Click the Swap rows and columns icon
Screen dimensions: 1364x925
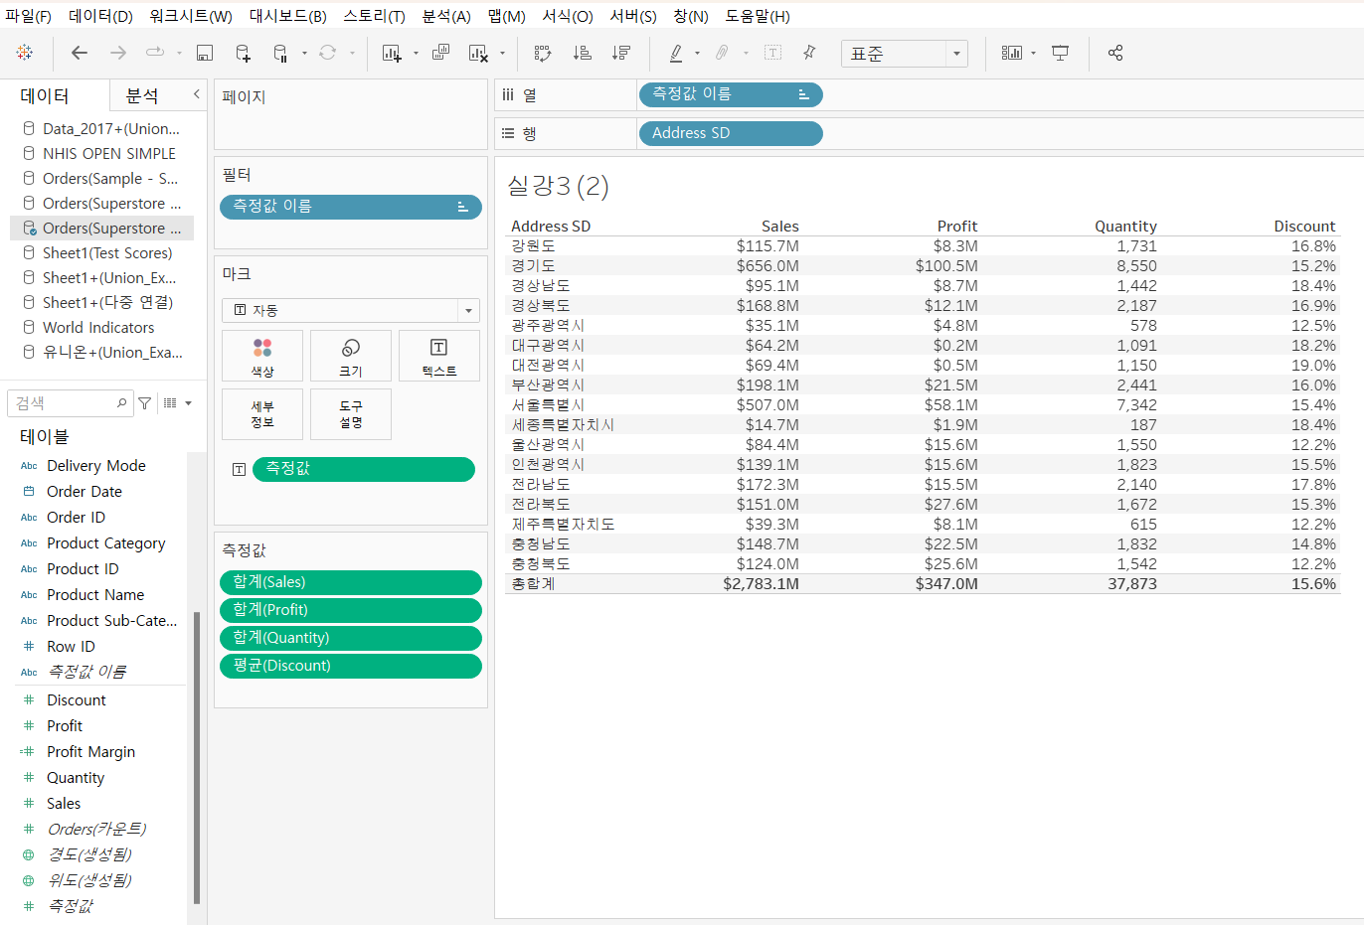point(543,53)
